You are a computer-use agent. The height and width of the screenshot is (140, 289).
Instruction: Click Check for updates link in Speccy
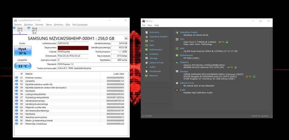point(260,116)
